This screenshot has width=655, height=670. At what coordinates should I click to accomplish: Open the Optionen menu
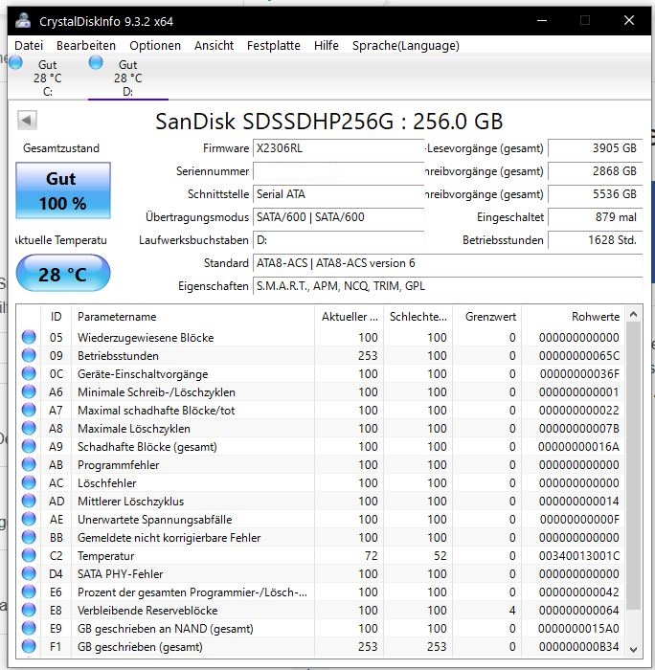point(155,45)
